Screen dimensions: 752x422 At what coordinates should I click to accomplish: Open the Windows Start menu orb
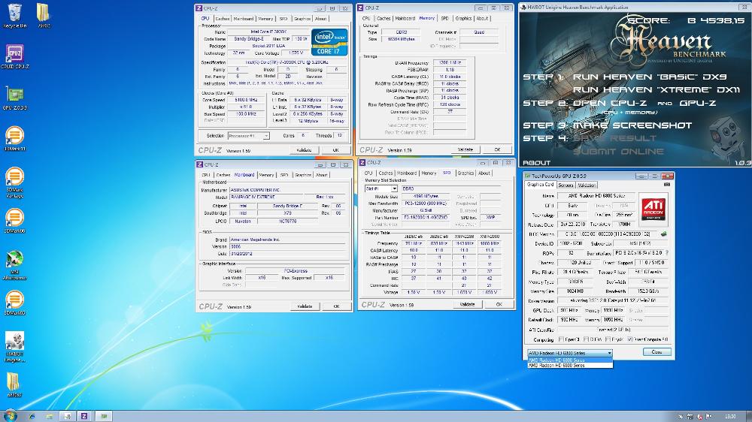[x=10, y=416]
